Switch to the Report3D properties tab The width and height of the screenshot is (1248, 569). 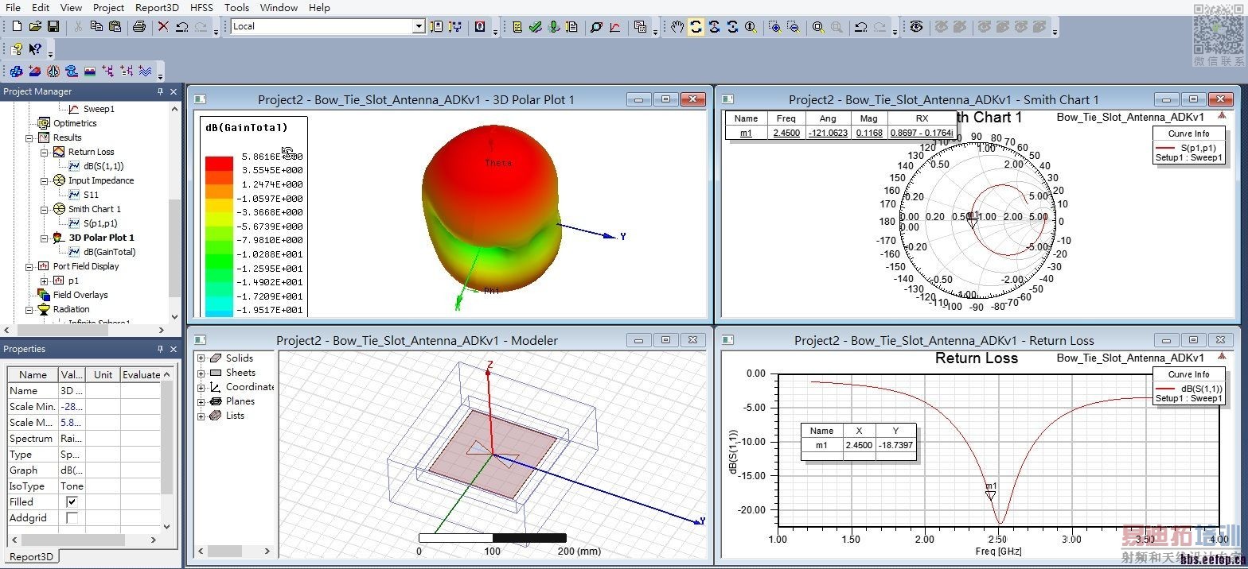31,556
